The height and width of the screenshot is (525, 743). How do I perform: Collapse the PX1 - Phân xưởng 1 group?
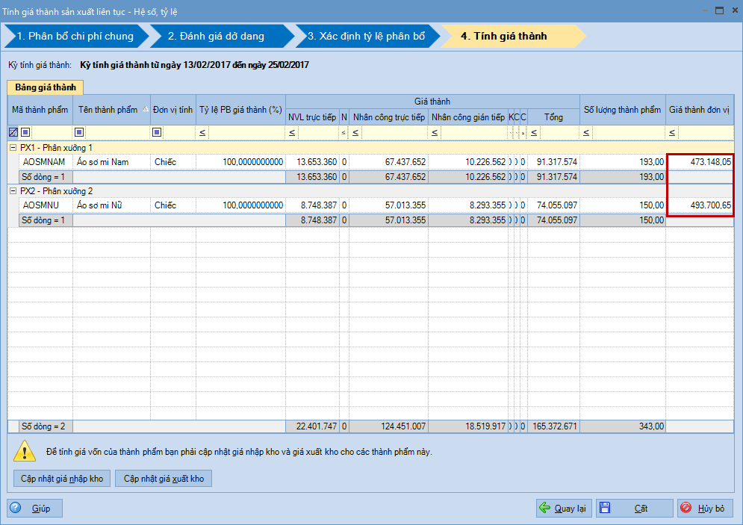click(x=13, y=148)
